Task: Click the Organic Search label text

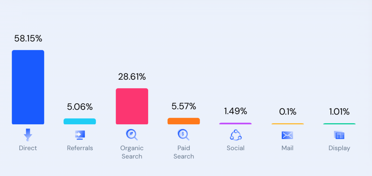Action: coord(132,152)
